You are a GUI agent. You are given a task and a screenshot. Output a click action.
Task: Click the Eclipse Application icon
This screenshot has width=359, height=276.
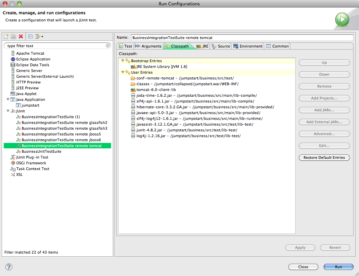tap(13, 59)
